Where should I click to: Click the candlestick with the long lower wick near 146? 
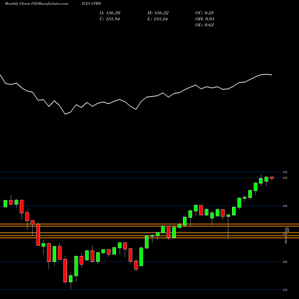[x=228, y=216]
